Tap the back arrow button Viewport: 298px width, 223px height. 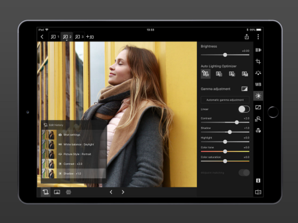click(x=42, y=37)
